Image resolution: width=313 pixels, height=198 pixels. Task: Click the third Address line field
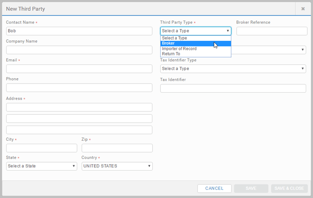(79, 130)
